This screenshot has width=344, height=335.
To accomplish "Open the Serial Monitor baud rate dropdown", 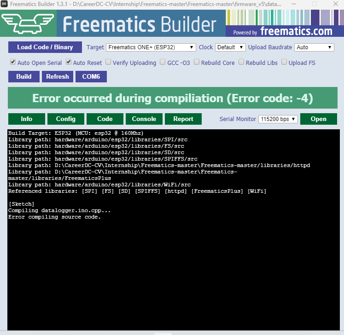I will point(278,119).
